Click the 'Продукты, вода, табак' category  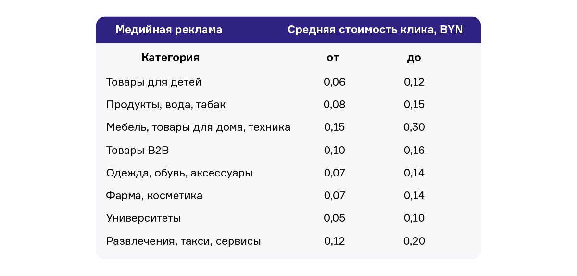point(166,105)
